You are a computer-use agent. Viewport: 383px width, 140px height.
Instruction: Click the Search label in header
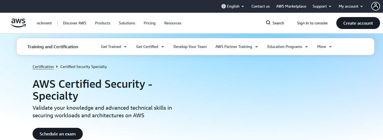278,23
